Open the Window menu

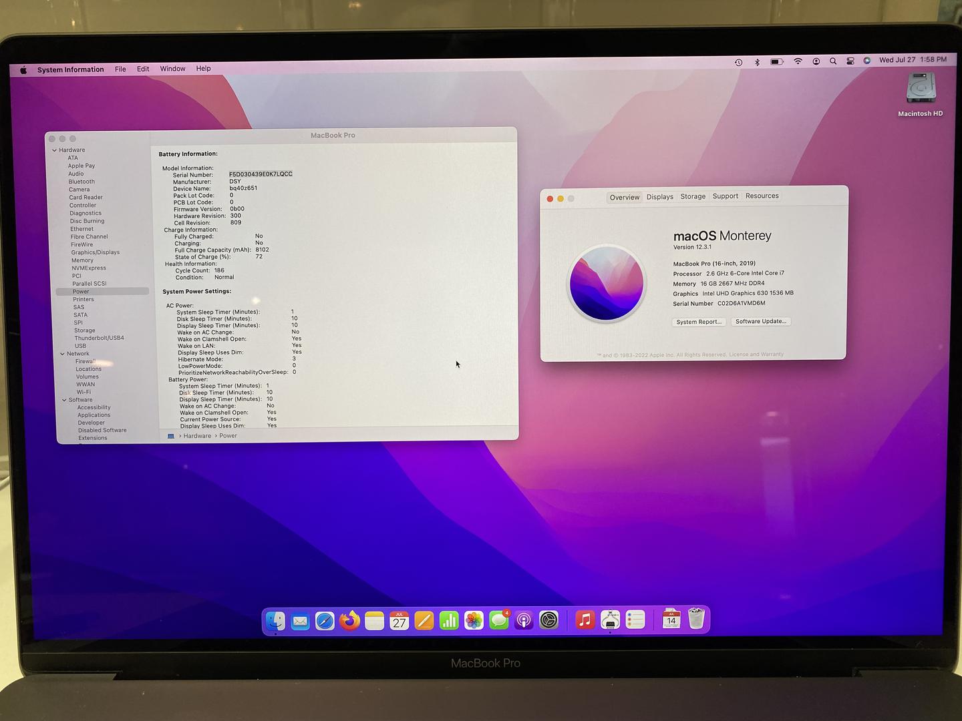tap(172, 69)
